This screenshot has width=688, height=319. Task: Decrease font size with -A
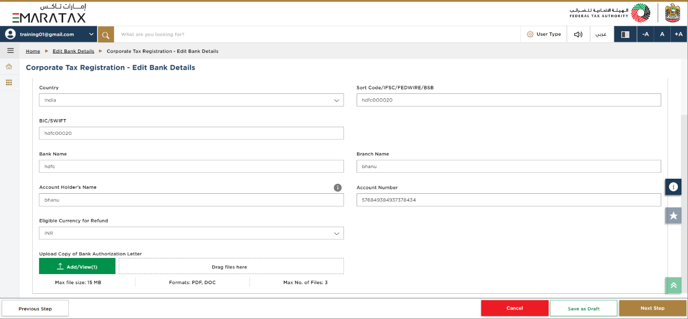coord(645,34)
